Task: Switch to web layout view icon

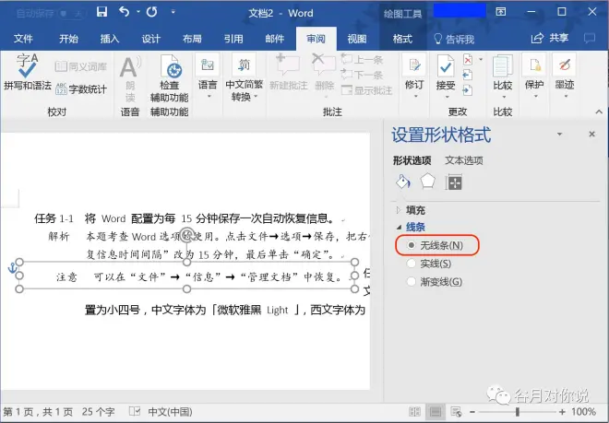Action: 456,412
